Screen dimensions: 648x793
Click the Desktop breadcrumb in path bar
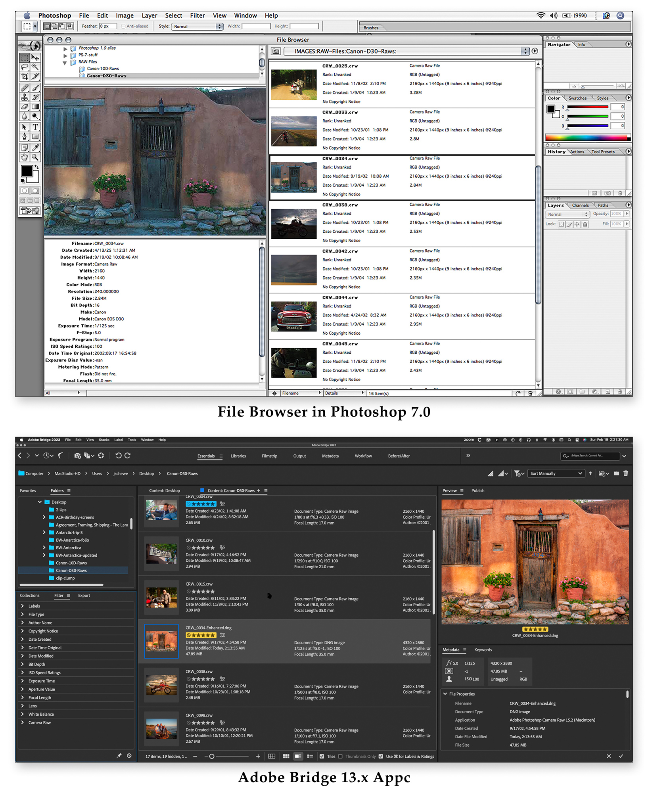(146, 473)
